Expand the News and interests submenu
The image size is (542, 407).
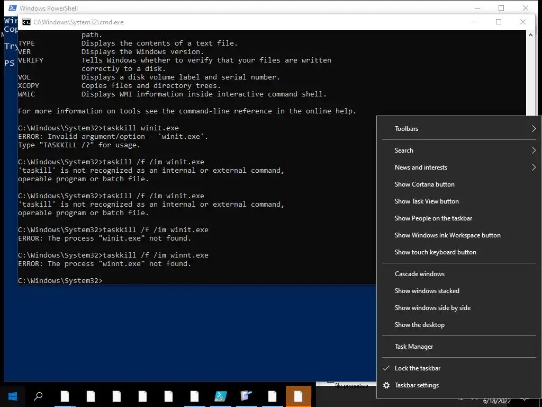459,167
